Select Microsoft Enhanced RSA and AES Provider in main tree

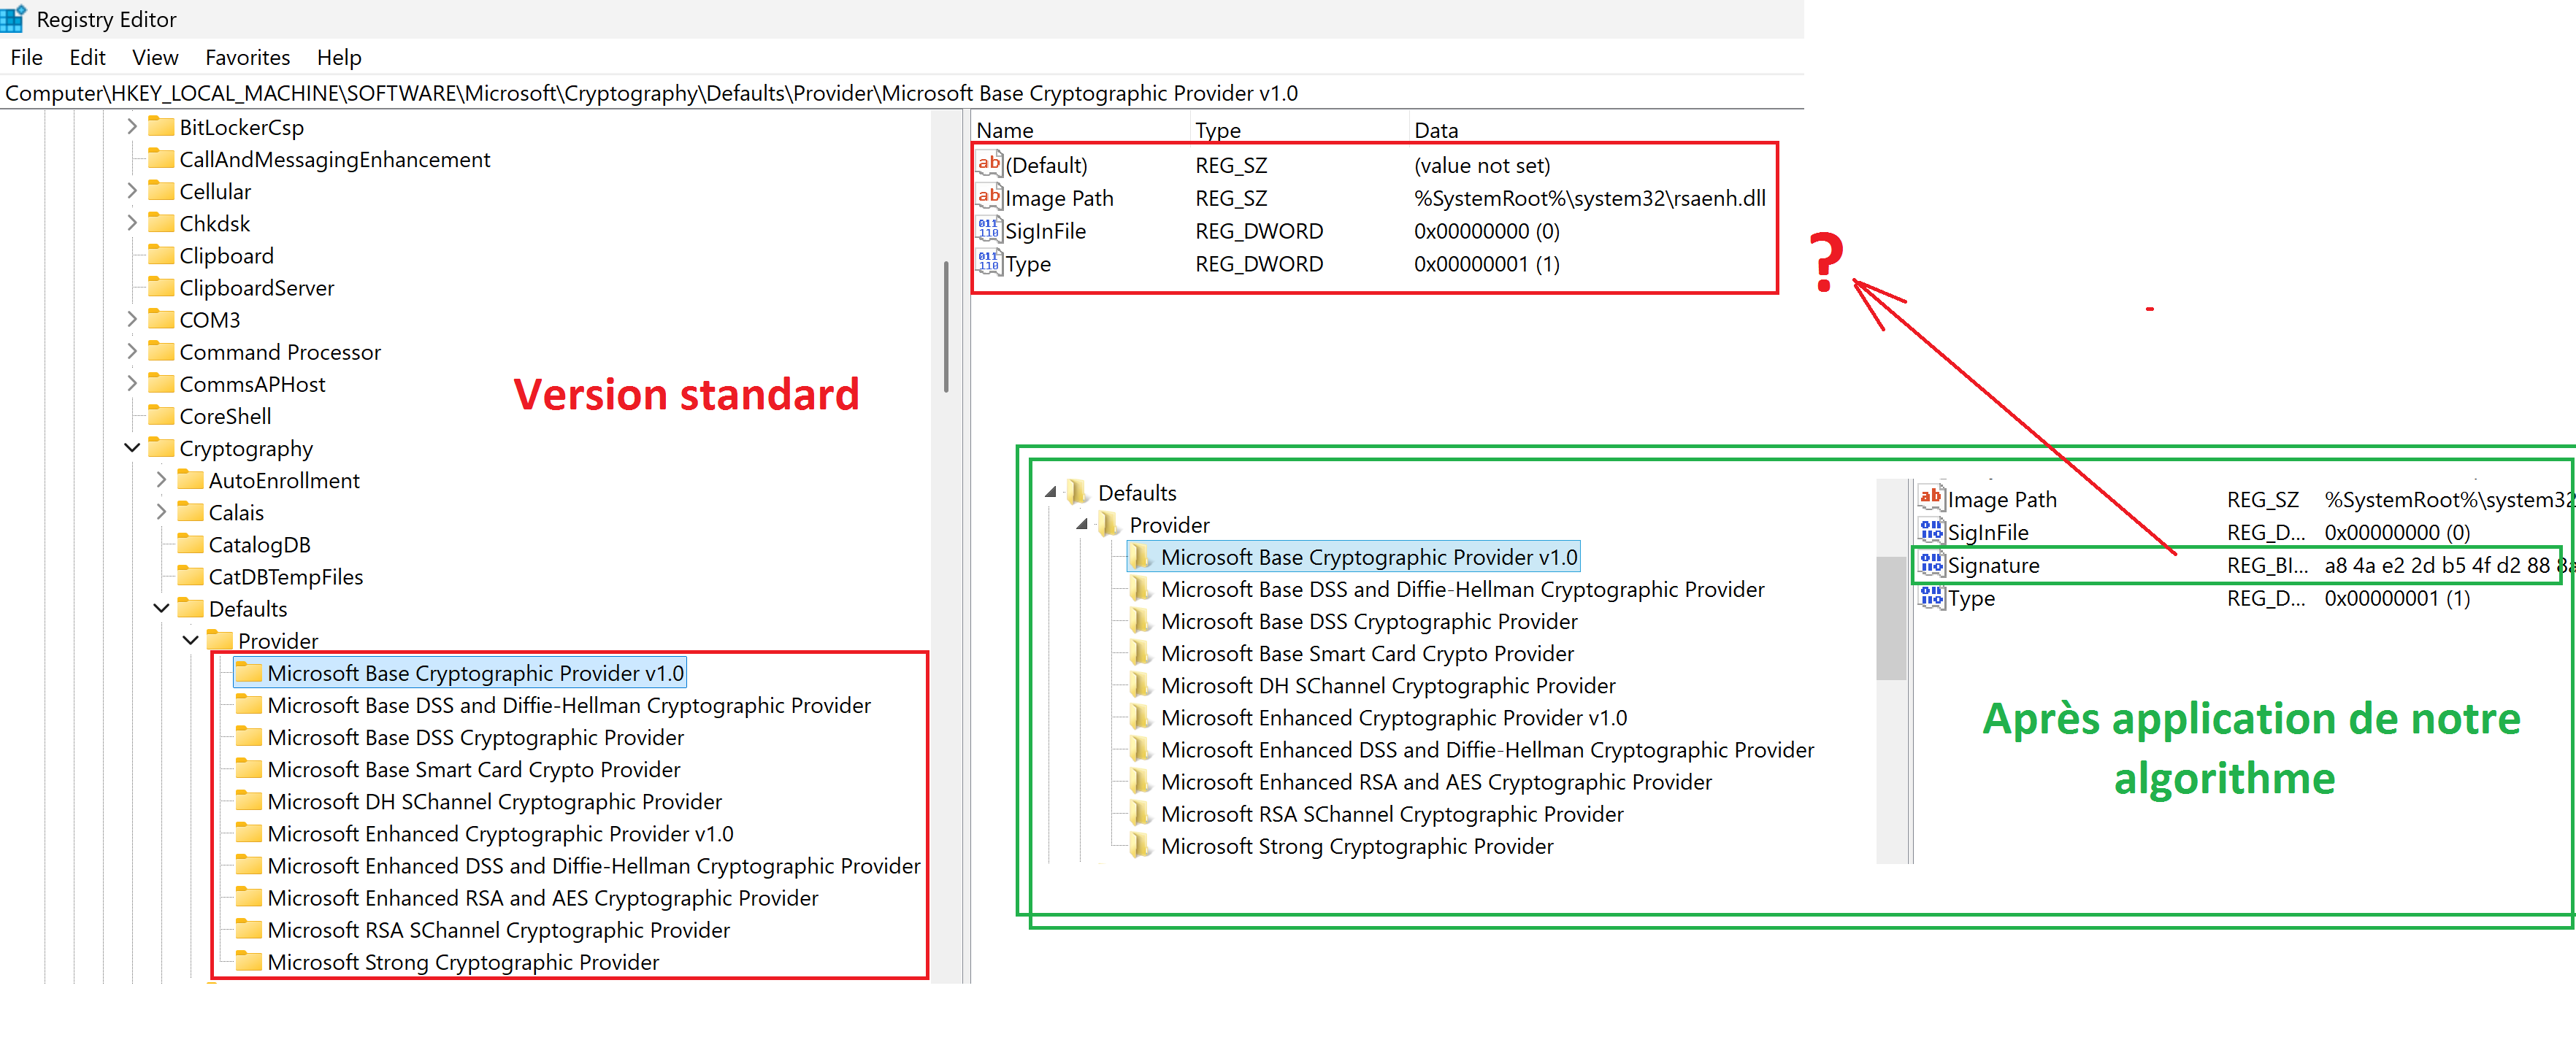pyautogui.click(x=542, y=897)
